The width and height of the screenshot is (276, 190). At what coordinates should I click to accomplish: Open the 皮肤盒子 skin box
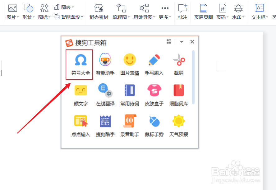click(154, 95)
